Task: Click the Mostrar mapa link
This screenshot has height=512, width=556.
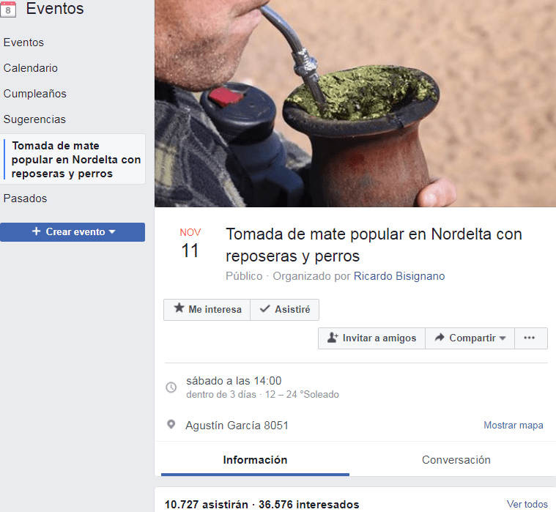Action: click(x=513, y=425)
